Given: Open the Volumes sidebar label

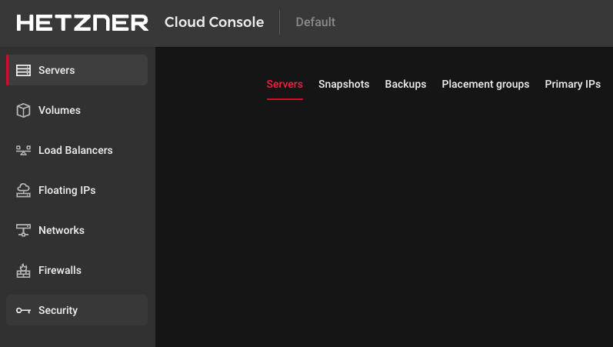Looking at the screenshot, I should coord(59,110).
